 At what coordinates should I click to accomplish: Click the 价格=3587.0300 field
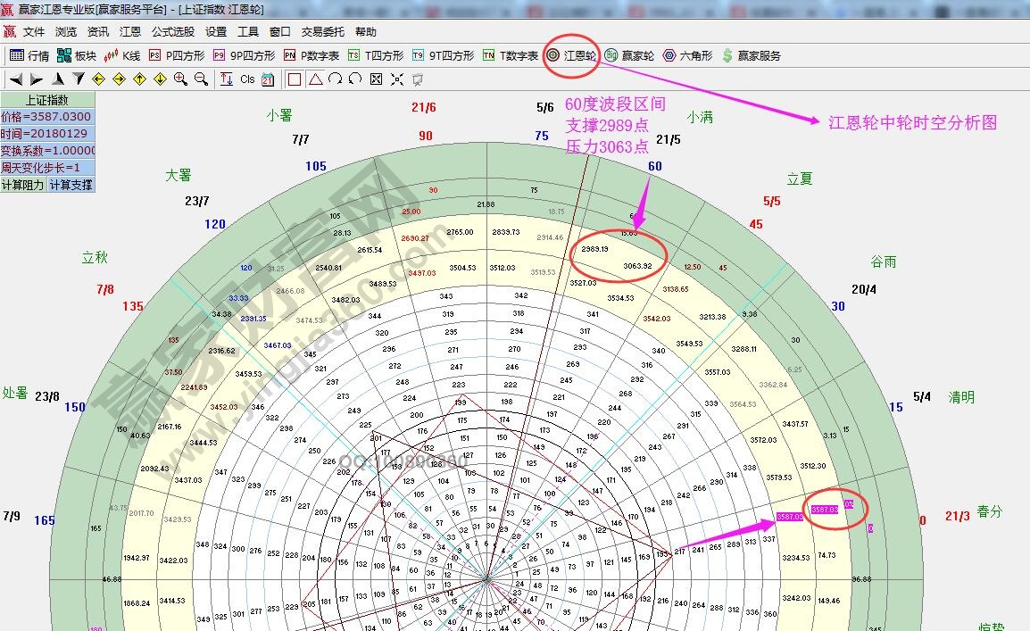coord(46,115)
